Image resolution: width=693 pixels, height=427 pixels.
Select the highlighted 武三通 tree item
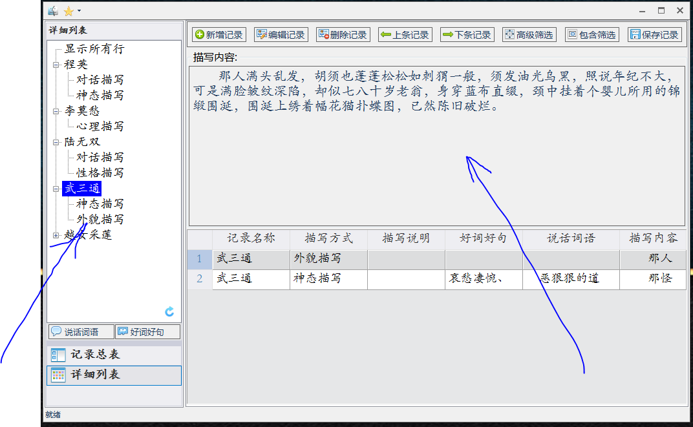click(x=81, y=189)
